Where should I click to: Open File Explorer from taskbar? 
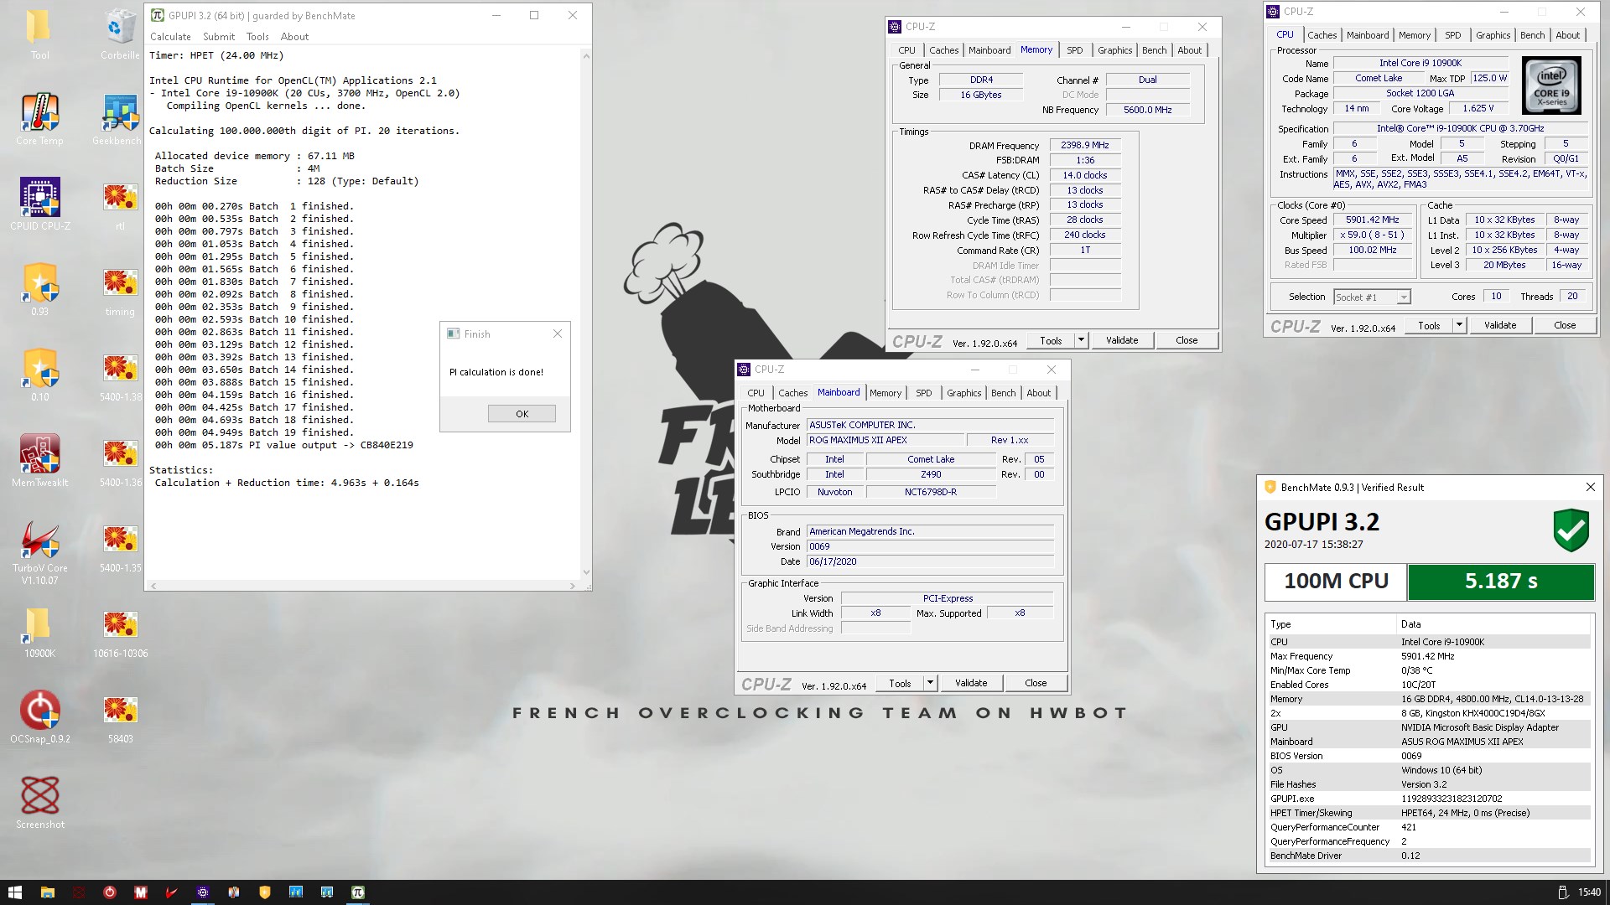pyautogui.click(x=47, y=892)
